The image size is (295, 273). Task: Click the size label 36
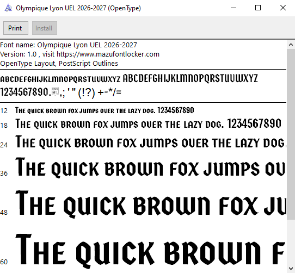(x=4, y=173)
